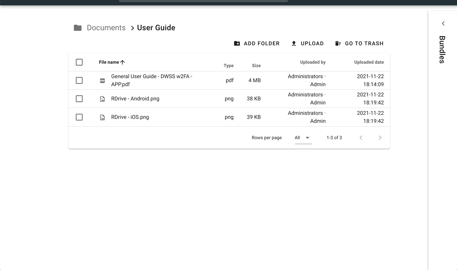Open the file General User Guide - DWSS w2FA - APP.pdf
The height and width of the screenshot is (270, 457).
(x=151, y=80)
